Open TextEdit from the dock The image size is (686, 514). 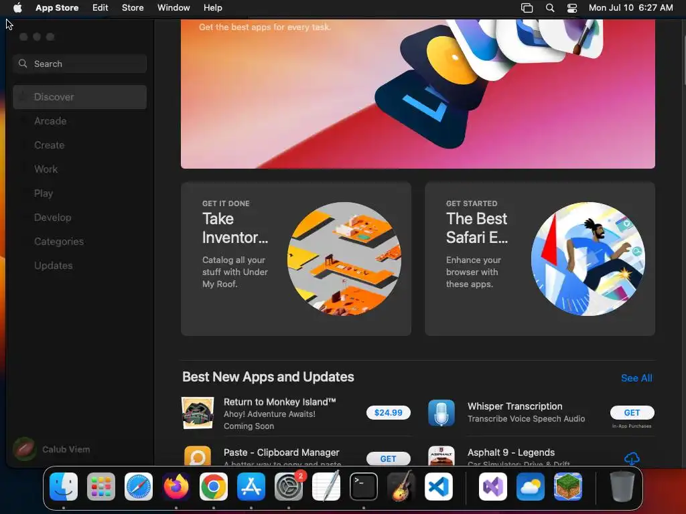coord(326,487)
